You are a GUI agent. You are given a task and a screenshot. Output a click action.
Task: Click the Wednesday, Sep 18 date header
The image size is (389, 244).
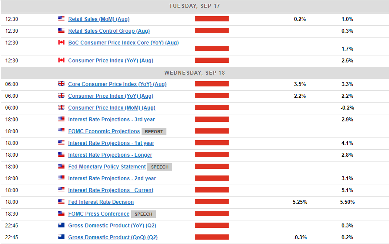(194, 72)
